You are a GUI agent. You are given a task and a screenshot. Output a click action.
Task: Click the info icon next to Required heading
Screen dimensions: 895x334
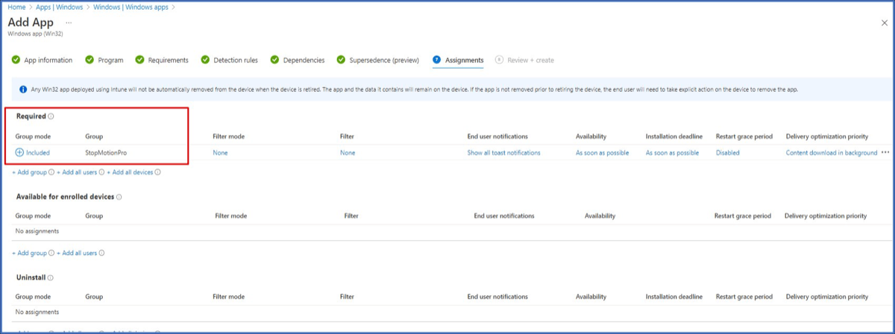51,117
